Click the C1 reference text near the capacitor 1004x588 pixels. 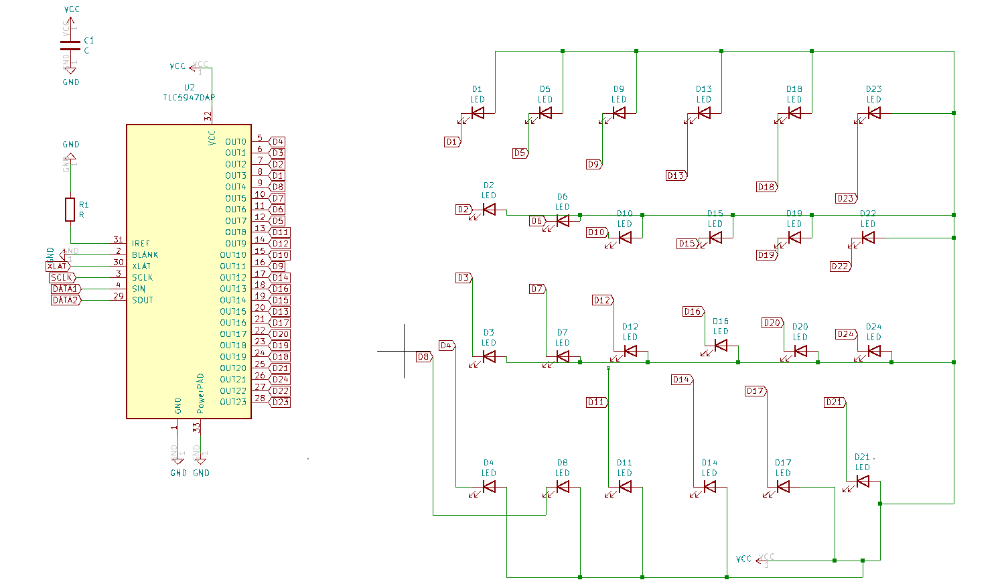[x=88, y=41]
